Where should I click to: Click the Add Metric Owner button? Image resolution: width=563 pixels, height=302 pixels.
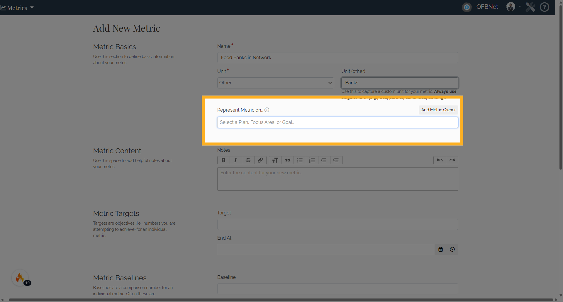[438, 110]
